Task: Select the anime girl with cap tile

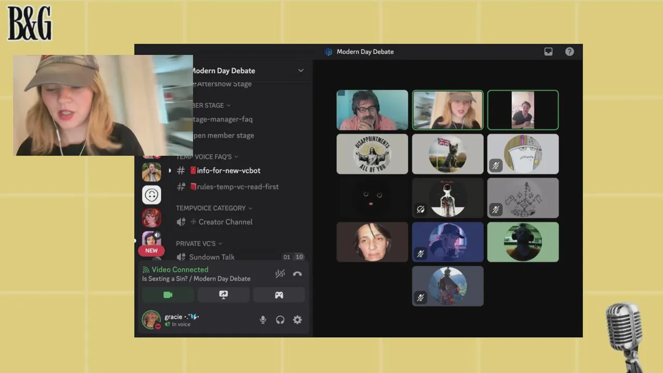Action: tap(448, 242)
